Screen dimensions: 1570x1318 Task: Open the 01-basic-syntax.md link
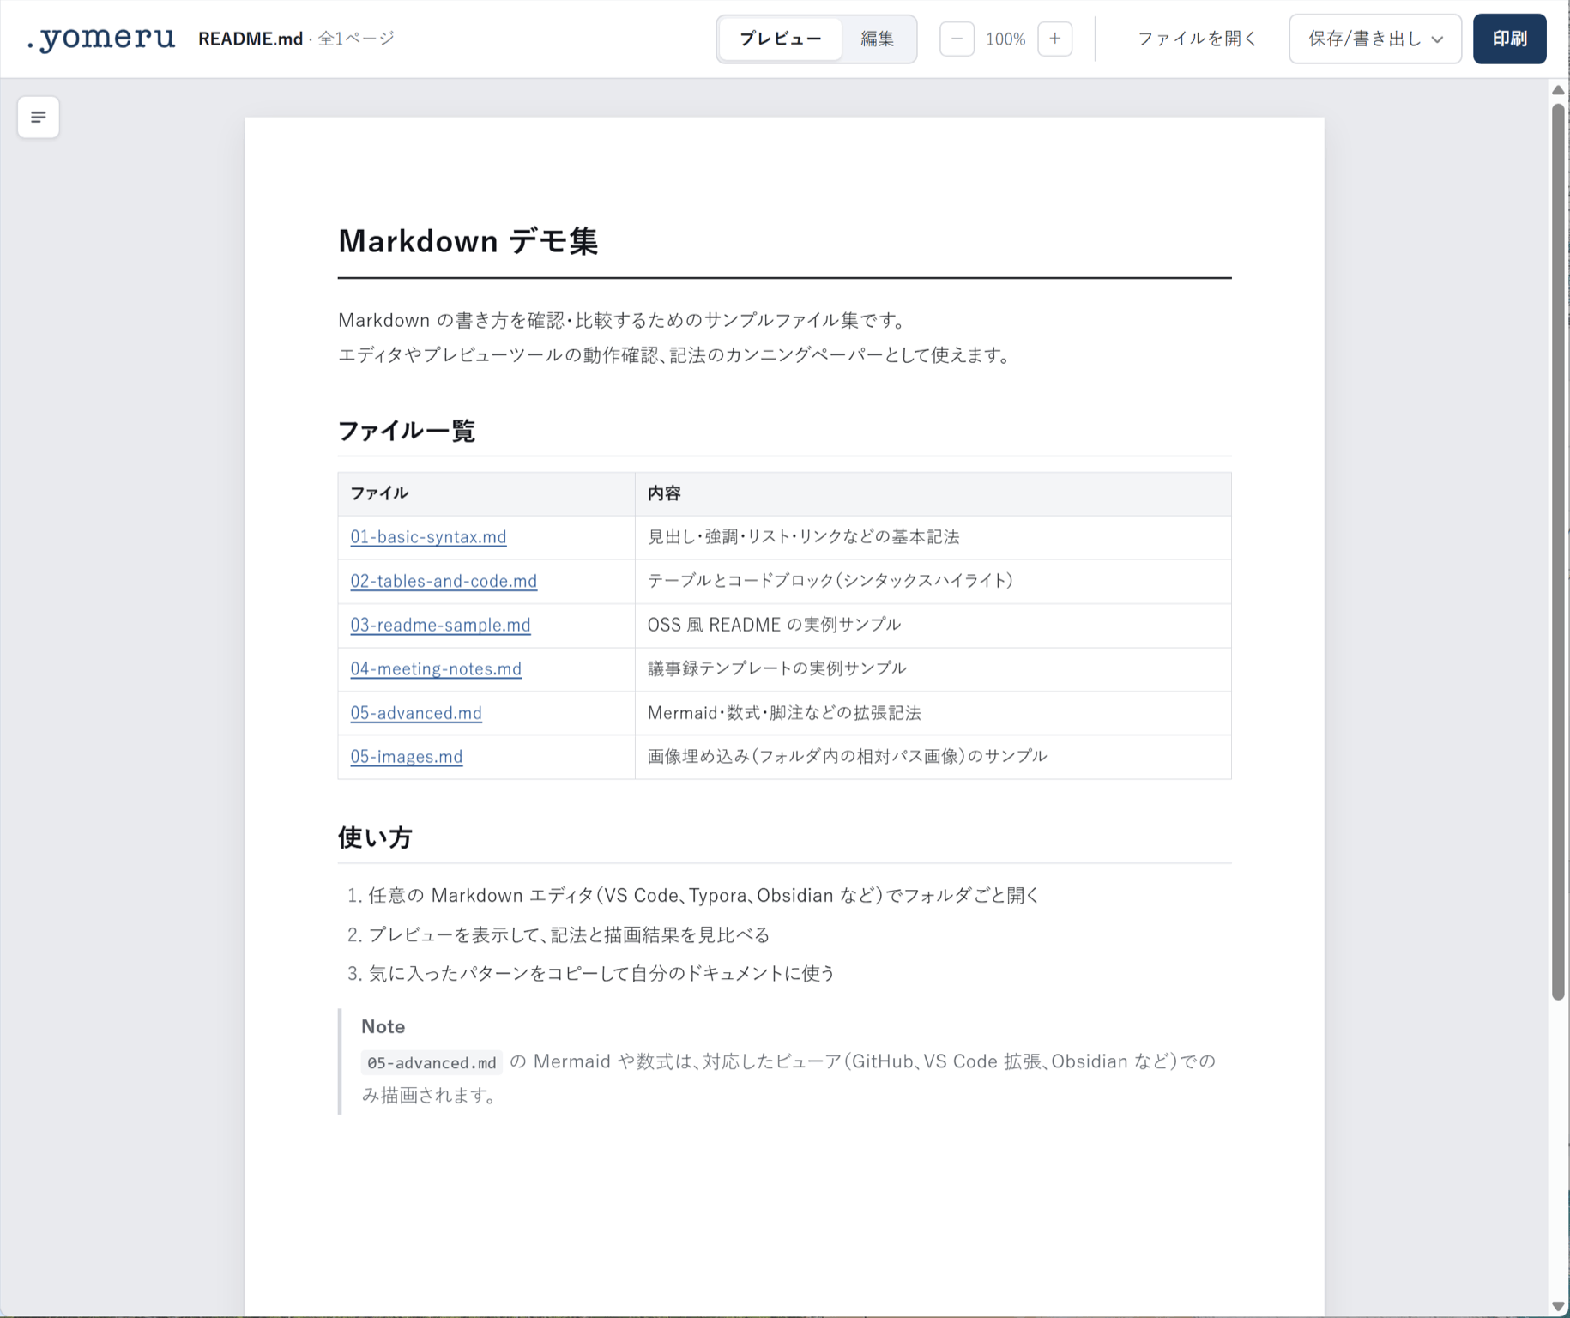tap(428, 537)
